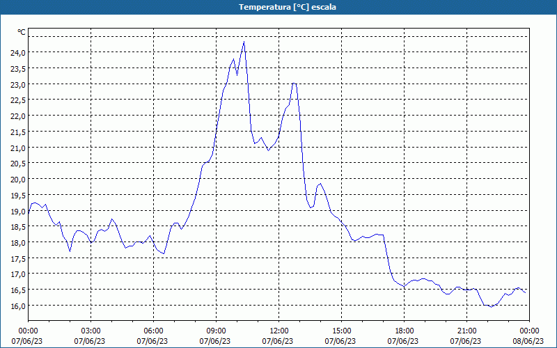Click the 07/06/23 date below 15:00
The image size is (557, 348).
click(x=340, y=341)
